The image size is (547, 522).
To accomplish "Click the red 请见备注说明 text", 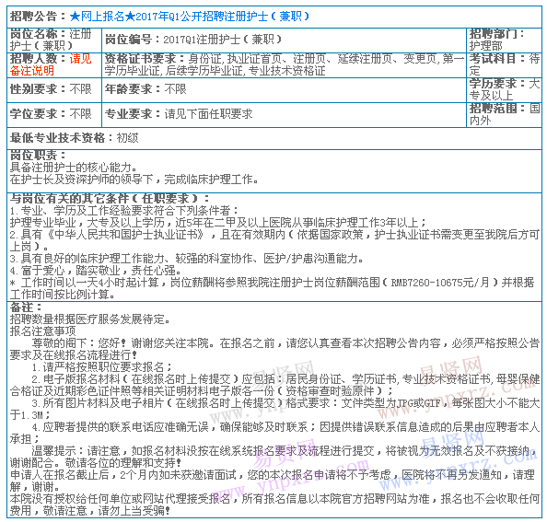I will tap(51, 64).
